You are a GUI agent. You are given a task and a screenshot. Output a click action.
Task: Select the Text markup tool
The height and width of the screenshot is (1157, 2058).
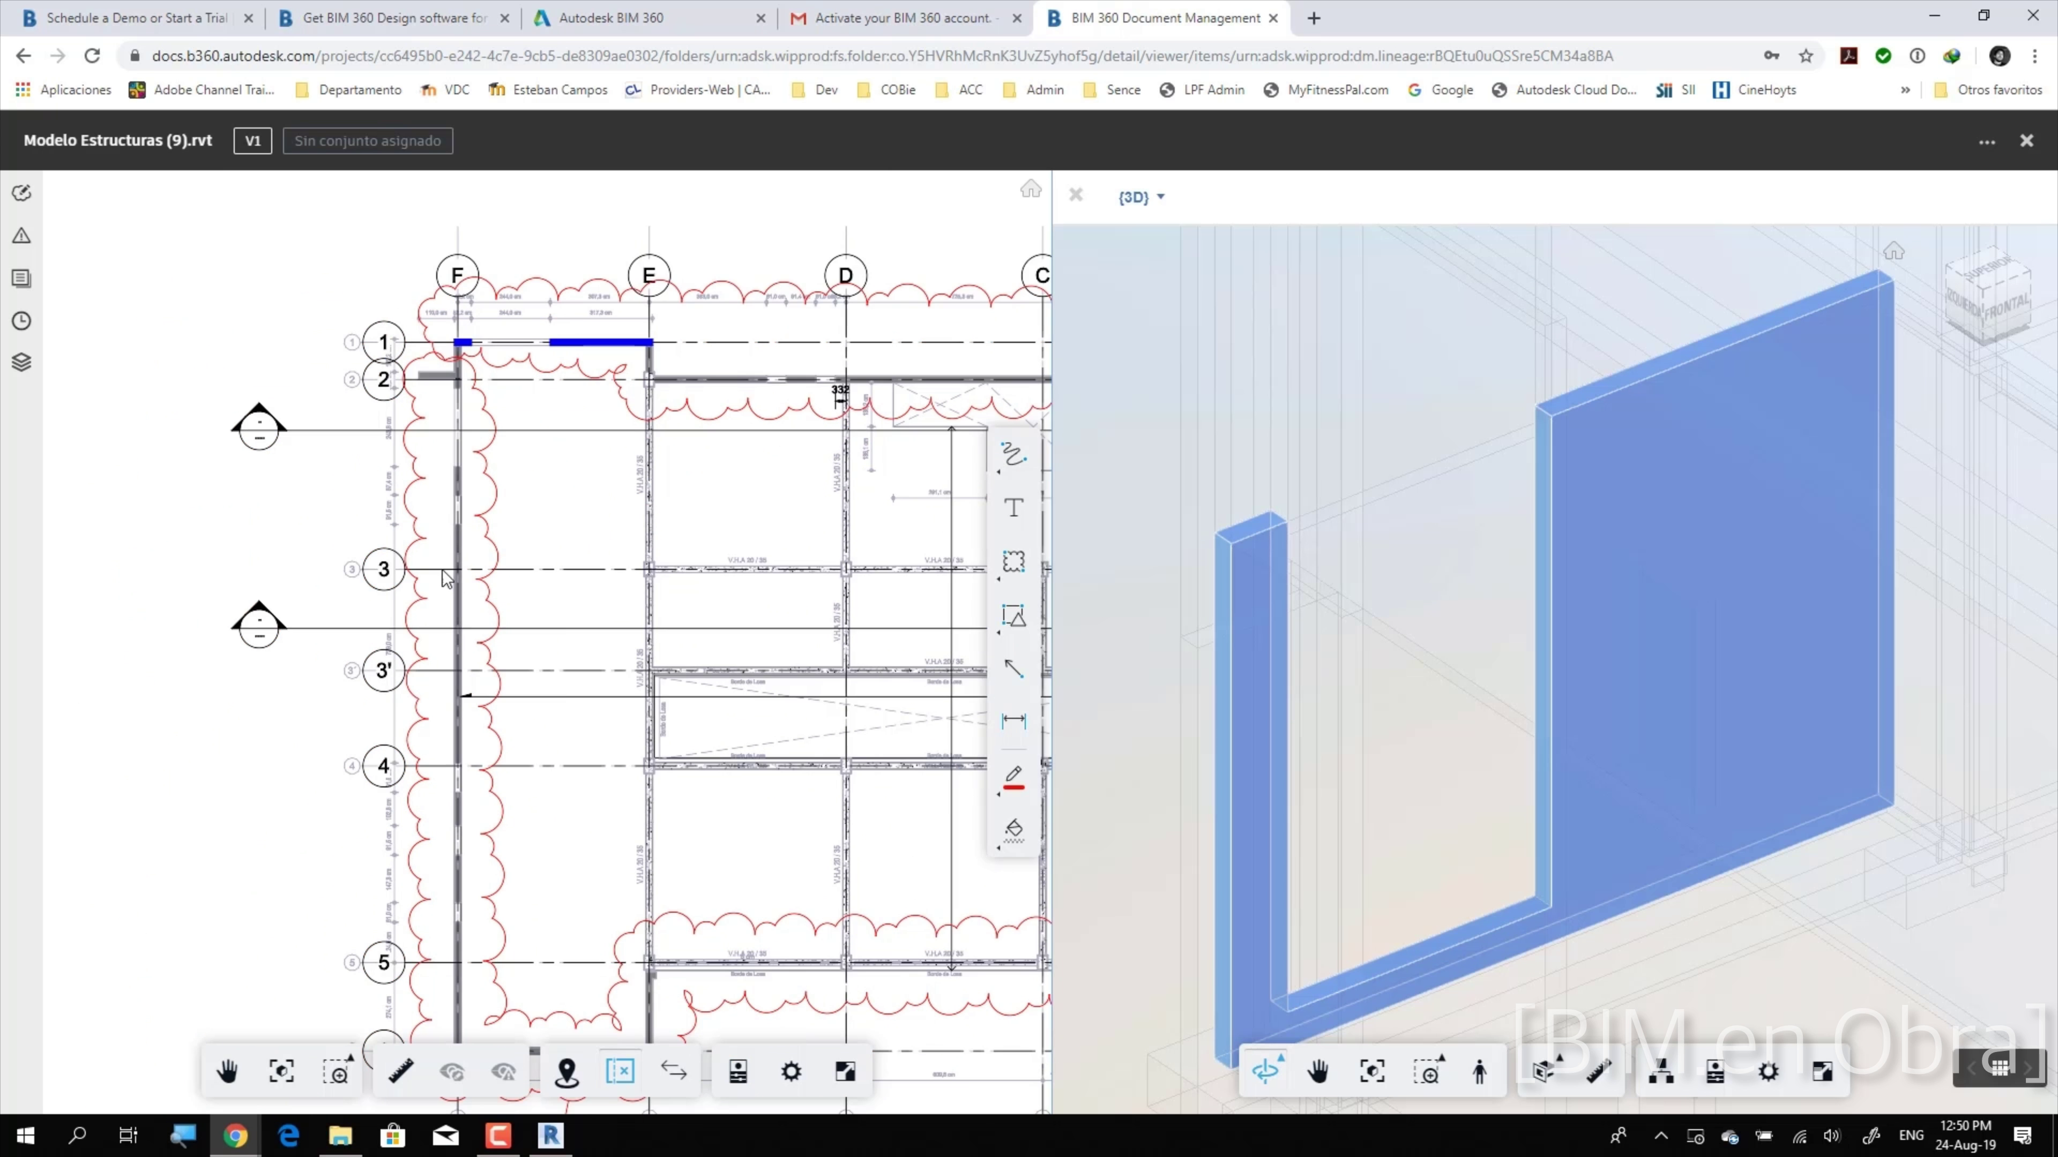[x=1013, y=508]
